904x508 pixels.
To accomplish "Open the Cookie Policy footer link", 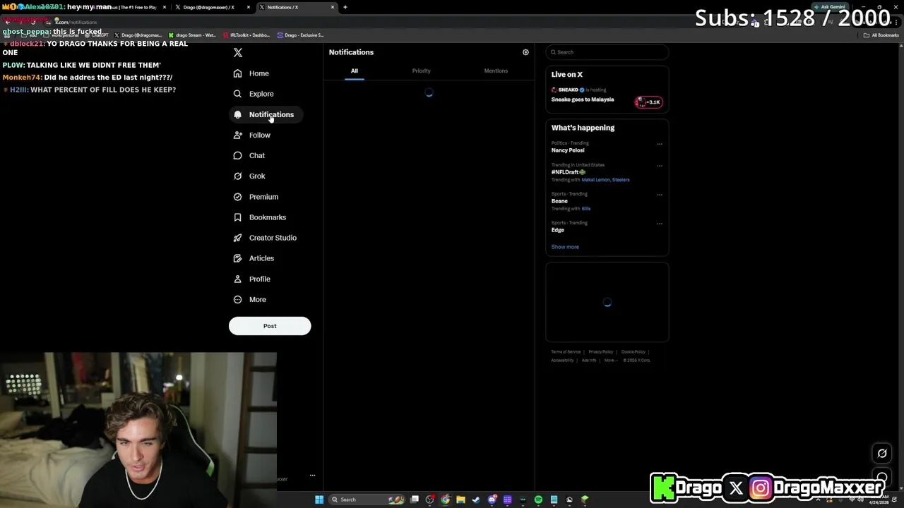I will pyautogui.click(x=634, y=352).
